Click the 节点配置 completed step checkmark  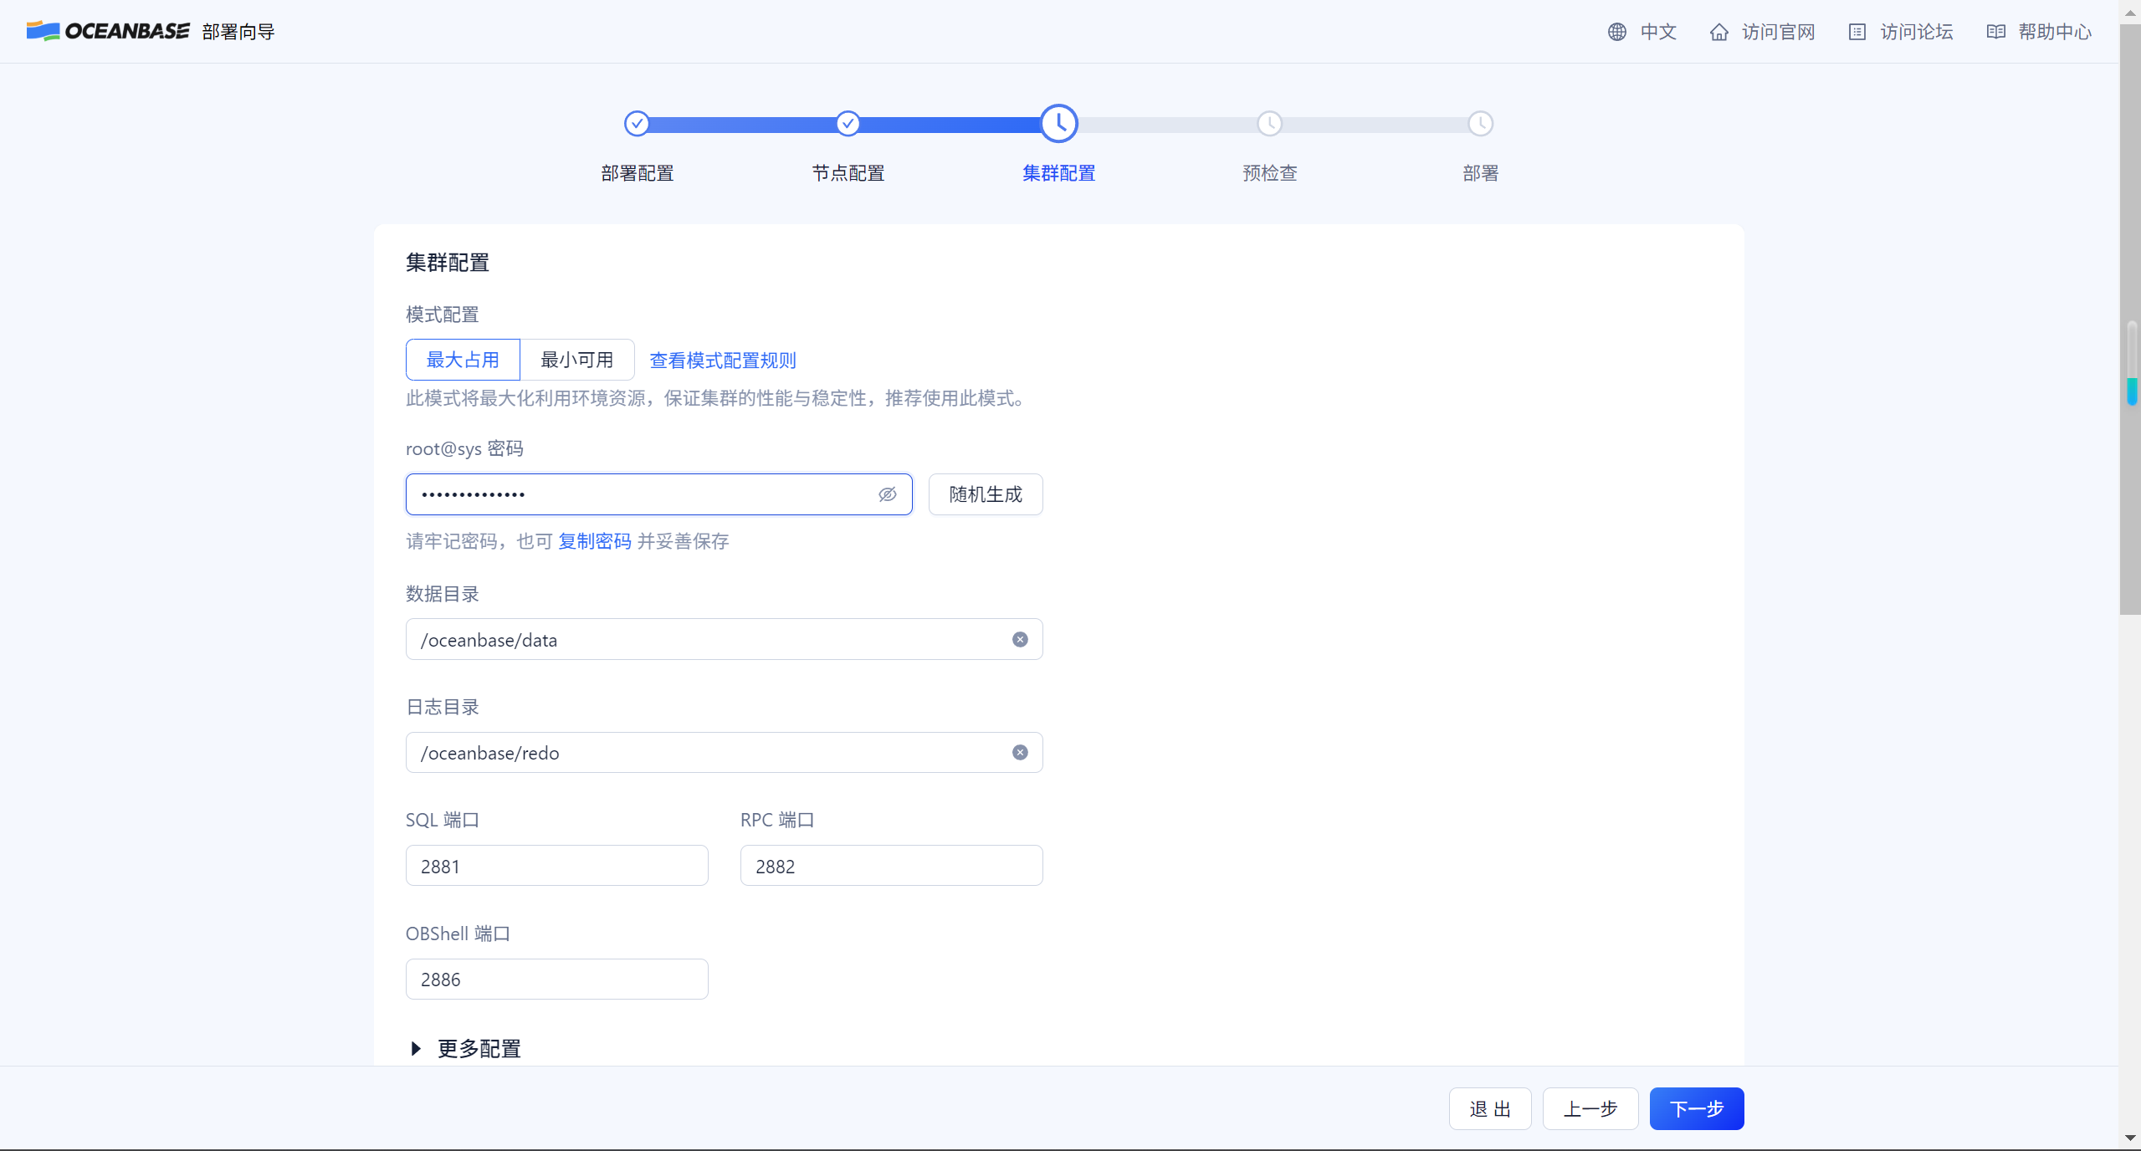(848, 124)
